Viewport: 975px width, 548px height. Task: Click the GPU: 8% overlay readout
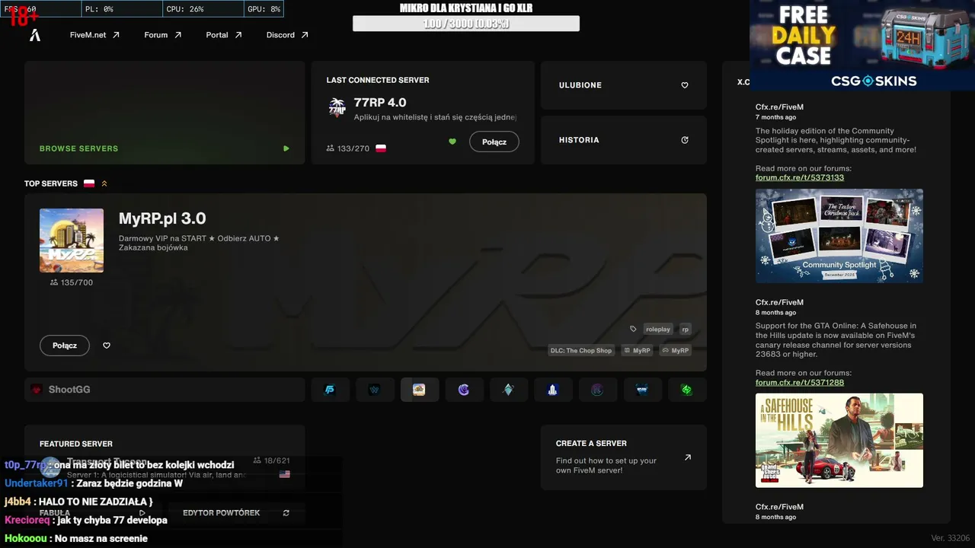pyautogui.click(x=264, y=9)
